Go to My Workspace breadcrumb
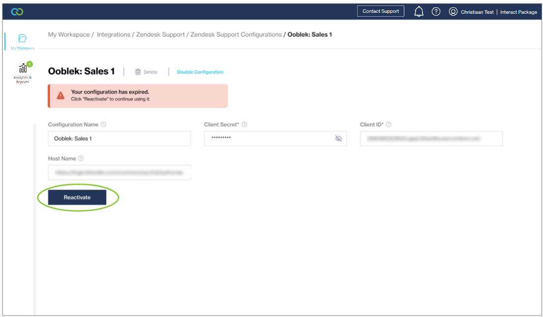Viewport: 543px width, 317px height. point(69,35)
